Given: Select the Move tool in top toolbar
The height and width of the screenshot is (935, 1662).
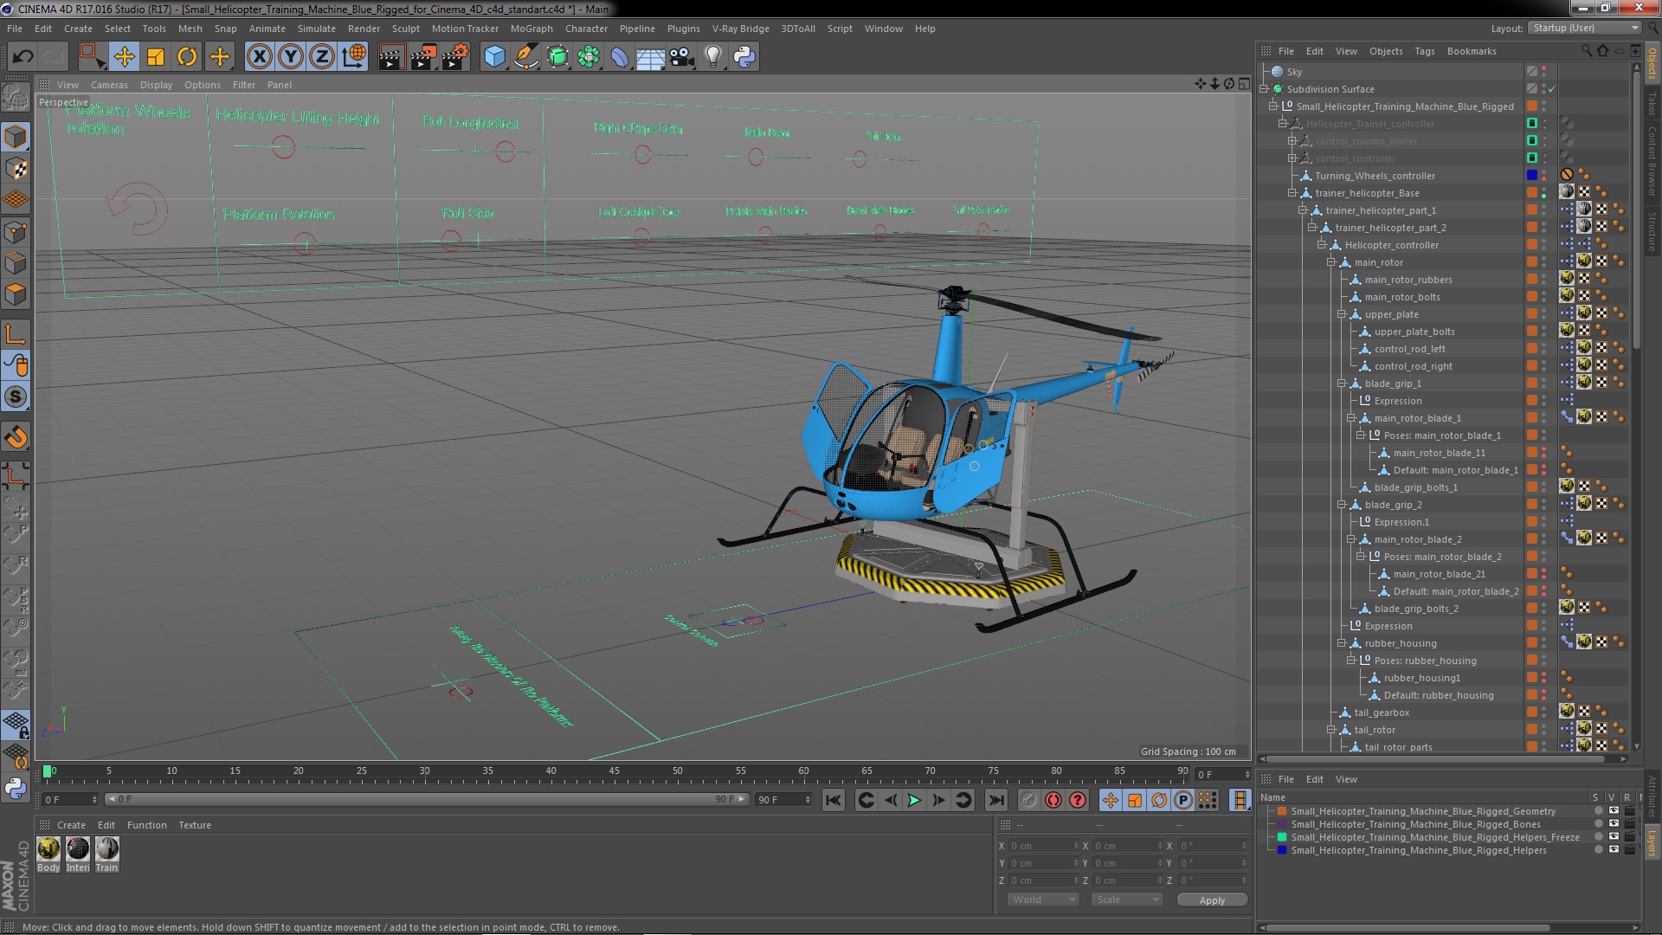Looking at the screenshot, I should tap(124, 57).
